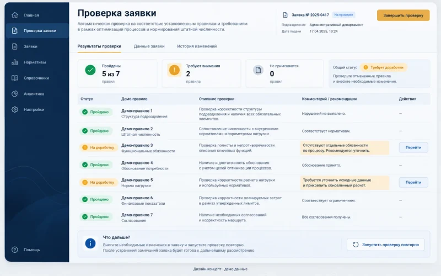
Task: Click the gray file icon on the Не применяются card
Action: click(258, 70)
